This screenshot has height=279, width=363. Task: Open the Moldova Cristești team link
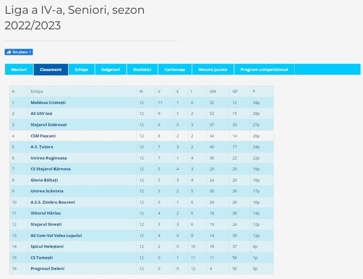click(48, 103)
